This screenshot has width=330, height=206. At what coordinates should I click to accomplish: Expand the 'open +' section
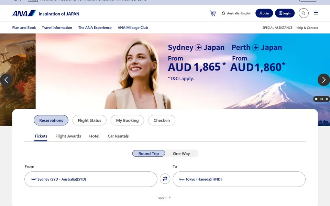(165, 197)
